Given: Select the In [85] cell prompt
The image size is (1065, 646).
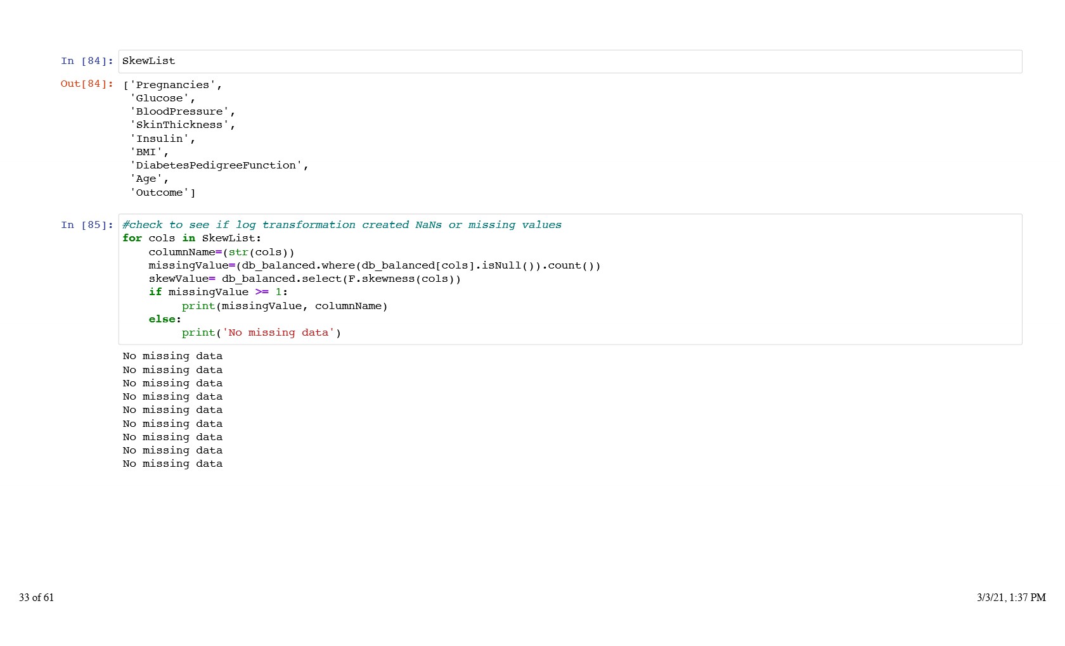Looking at the screenshot, I should (87, 225).
